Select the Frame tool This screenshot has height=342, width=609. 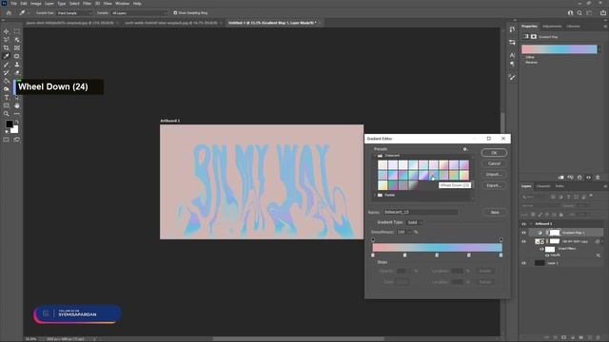17,47
